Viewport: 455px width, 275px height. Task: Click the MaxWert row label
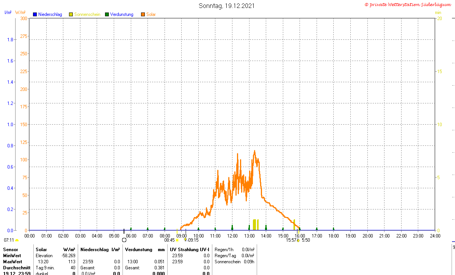(x=13, y=262)
